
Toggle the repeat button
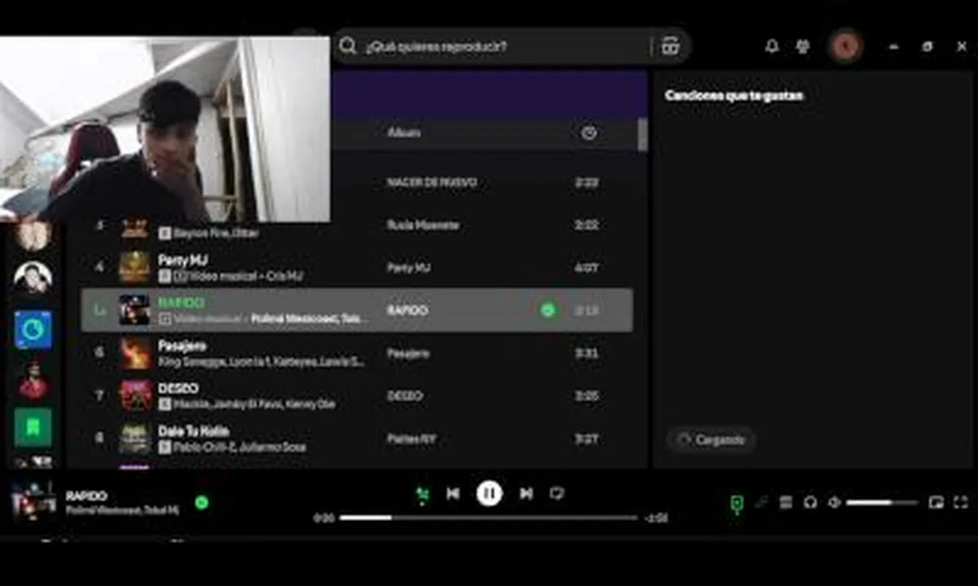click(x=557, y=493)
